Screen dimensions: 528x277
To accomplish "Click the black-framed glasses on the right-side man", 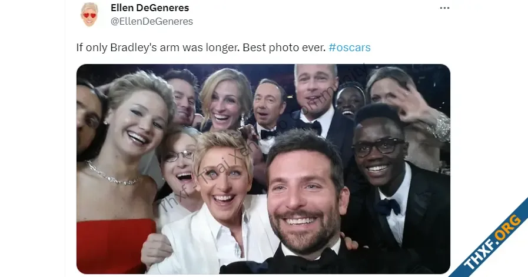I will click(x=378, y=147).
